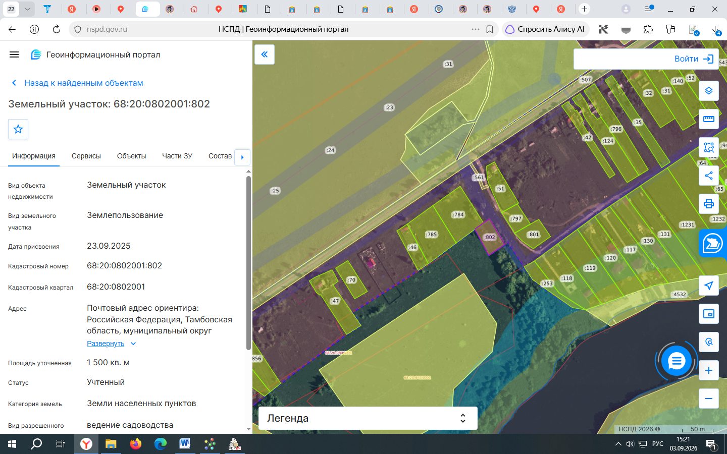Open the hamburger menu of the portal
This screenshot has height=454, width=727.
point(14,54)
